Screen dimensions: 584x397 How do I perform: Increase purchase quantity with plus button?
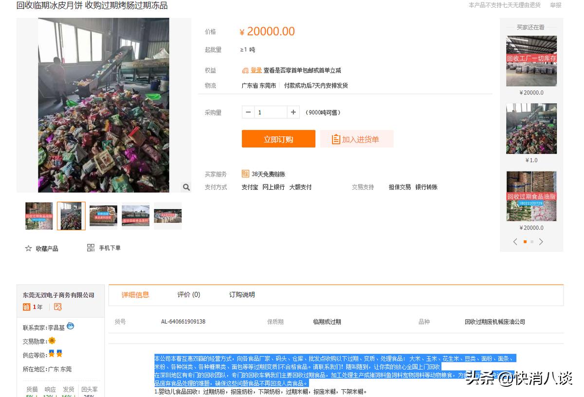click(x=293, y=112)
